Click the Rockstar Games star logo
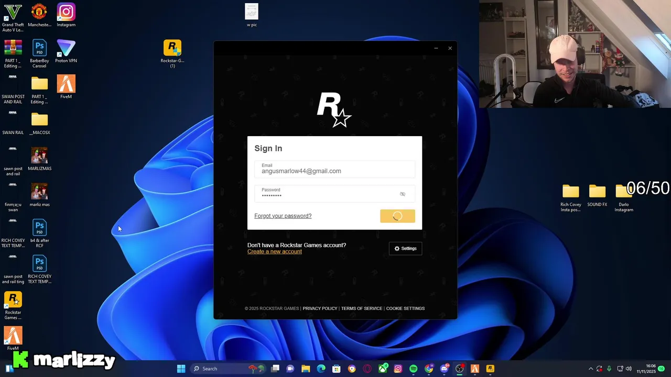Viewport: 671px width, 377px height. tap(334, 110)
